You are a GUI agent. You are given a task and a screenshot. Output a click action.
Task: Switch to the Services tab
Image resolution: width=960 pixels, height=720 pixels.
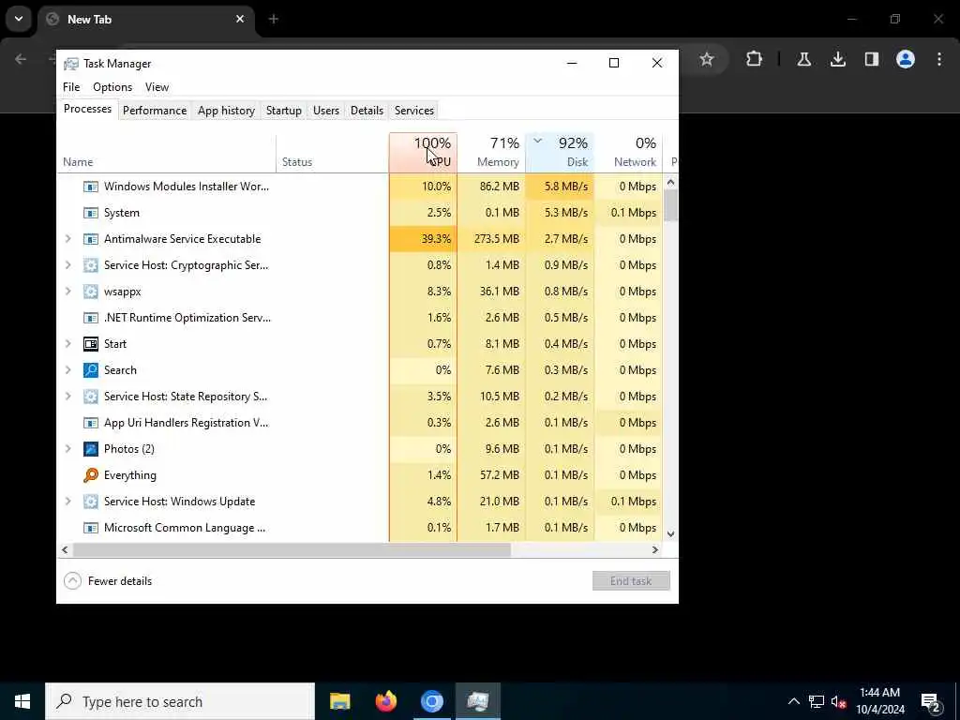[x=413, y=111]
